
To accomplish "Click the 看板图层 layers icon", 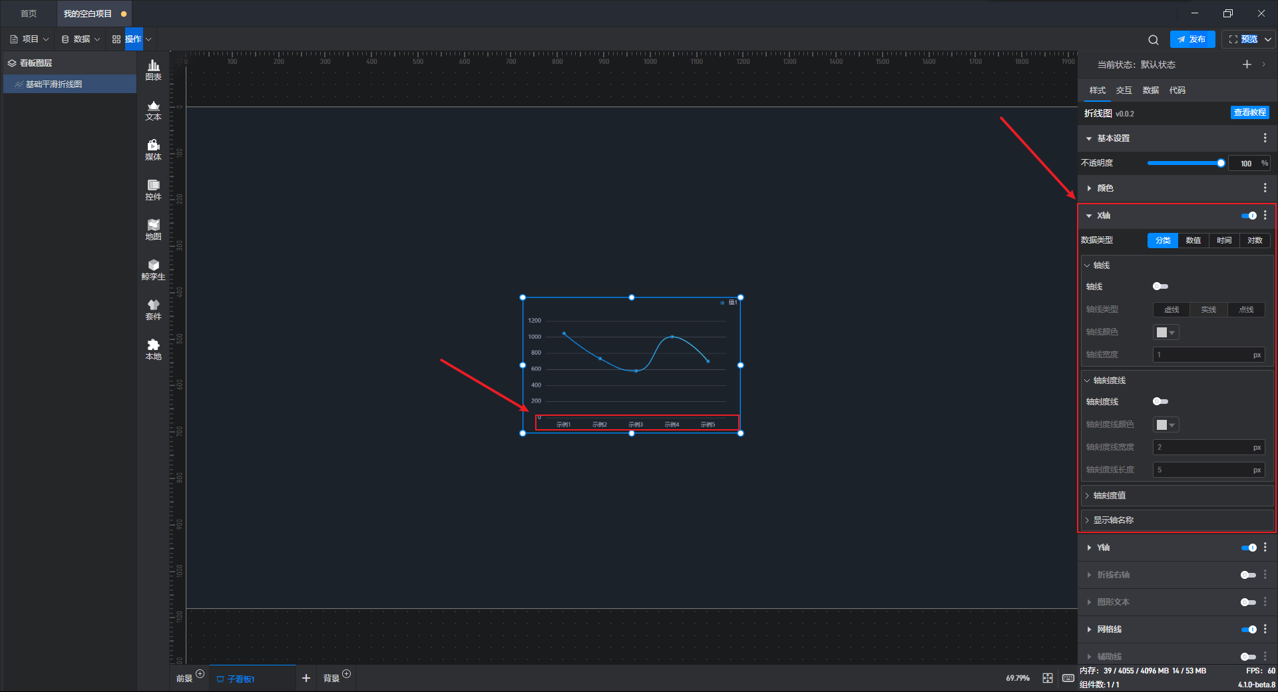I will 12,63.
